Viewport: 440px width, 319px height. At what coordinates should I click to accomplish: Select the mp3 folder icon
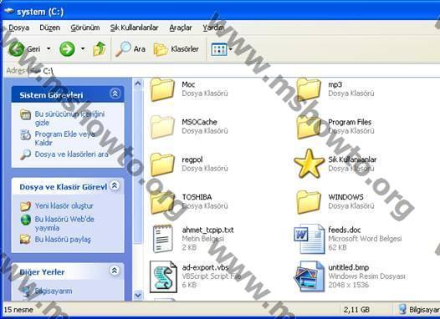coord(309,89)
